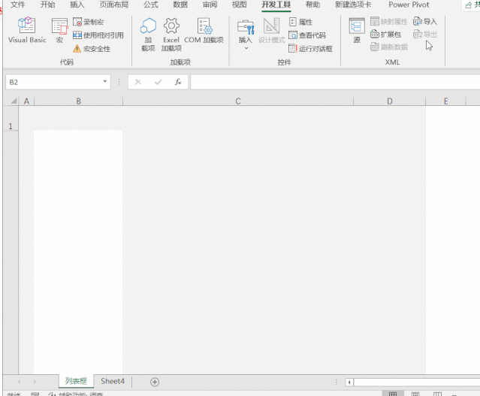Select column B header

(79, 101)
